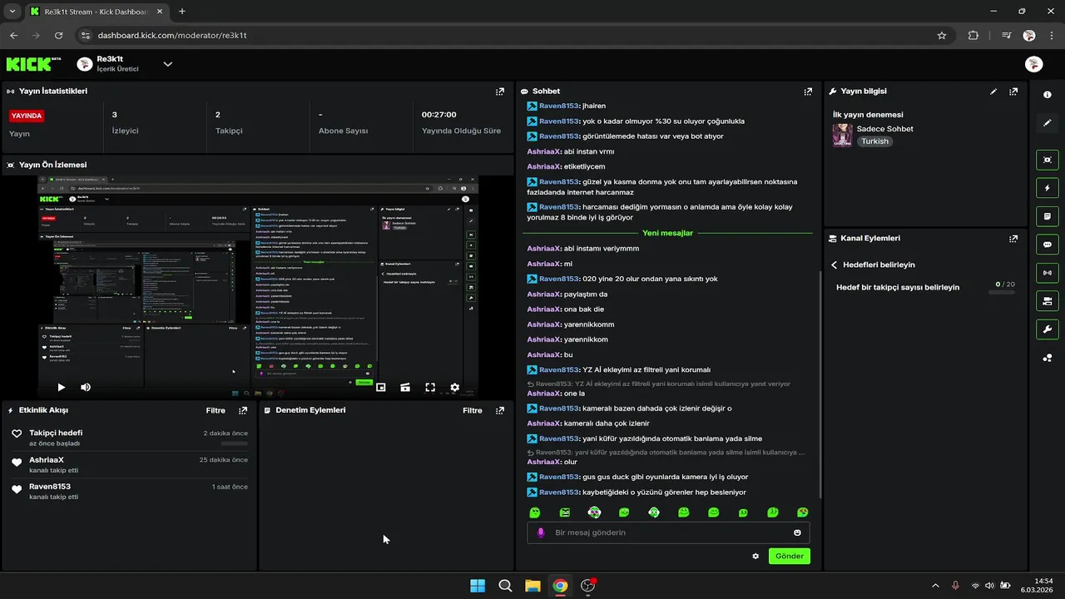Click the pencil edit icon in right sidebar

click(x=1048, y=123)
